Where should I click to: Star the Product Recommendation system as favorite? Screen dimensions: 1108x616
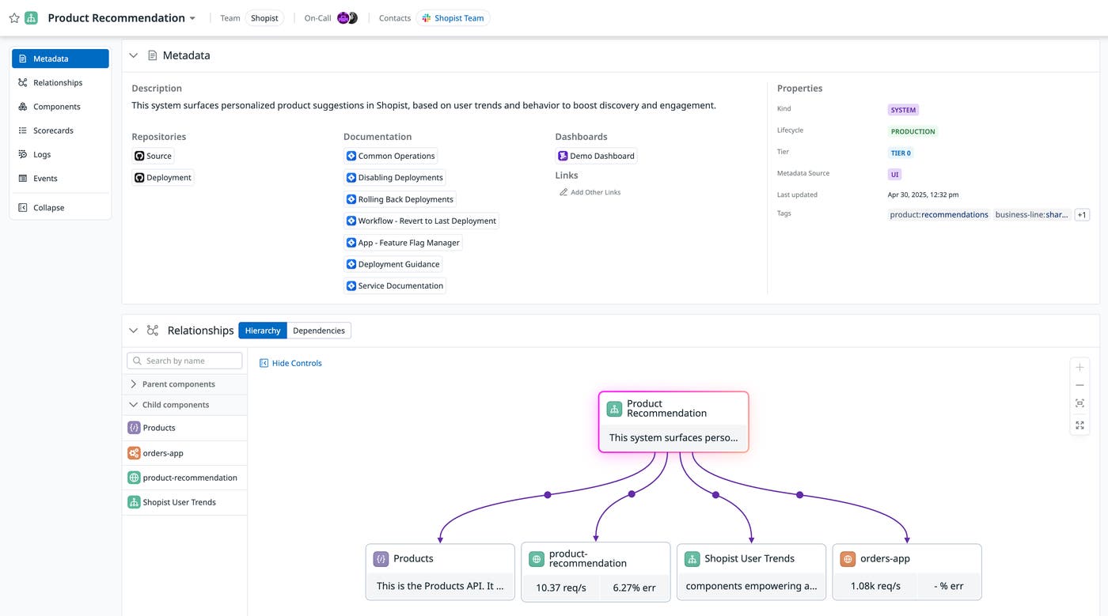(x=13, y=18)
